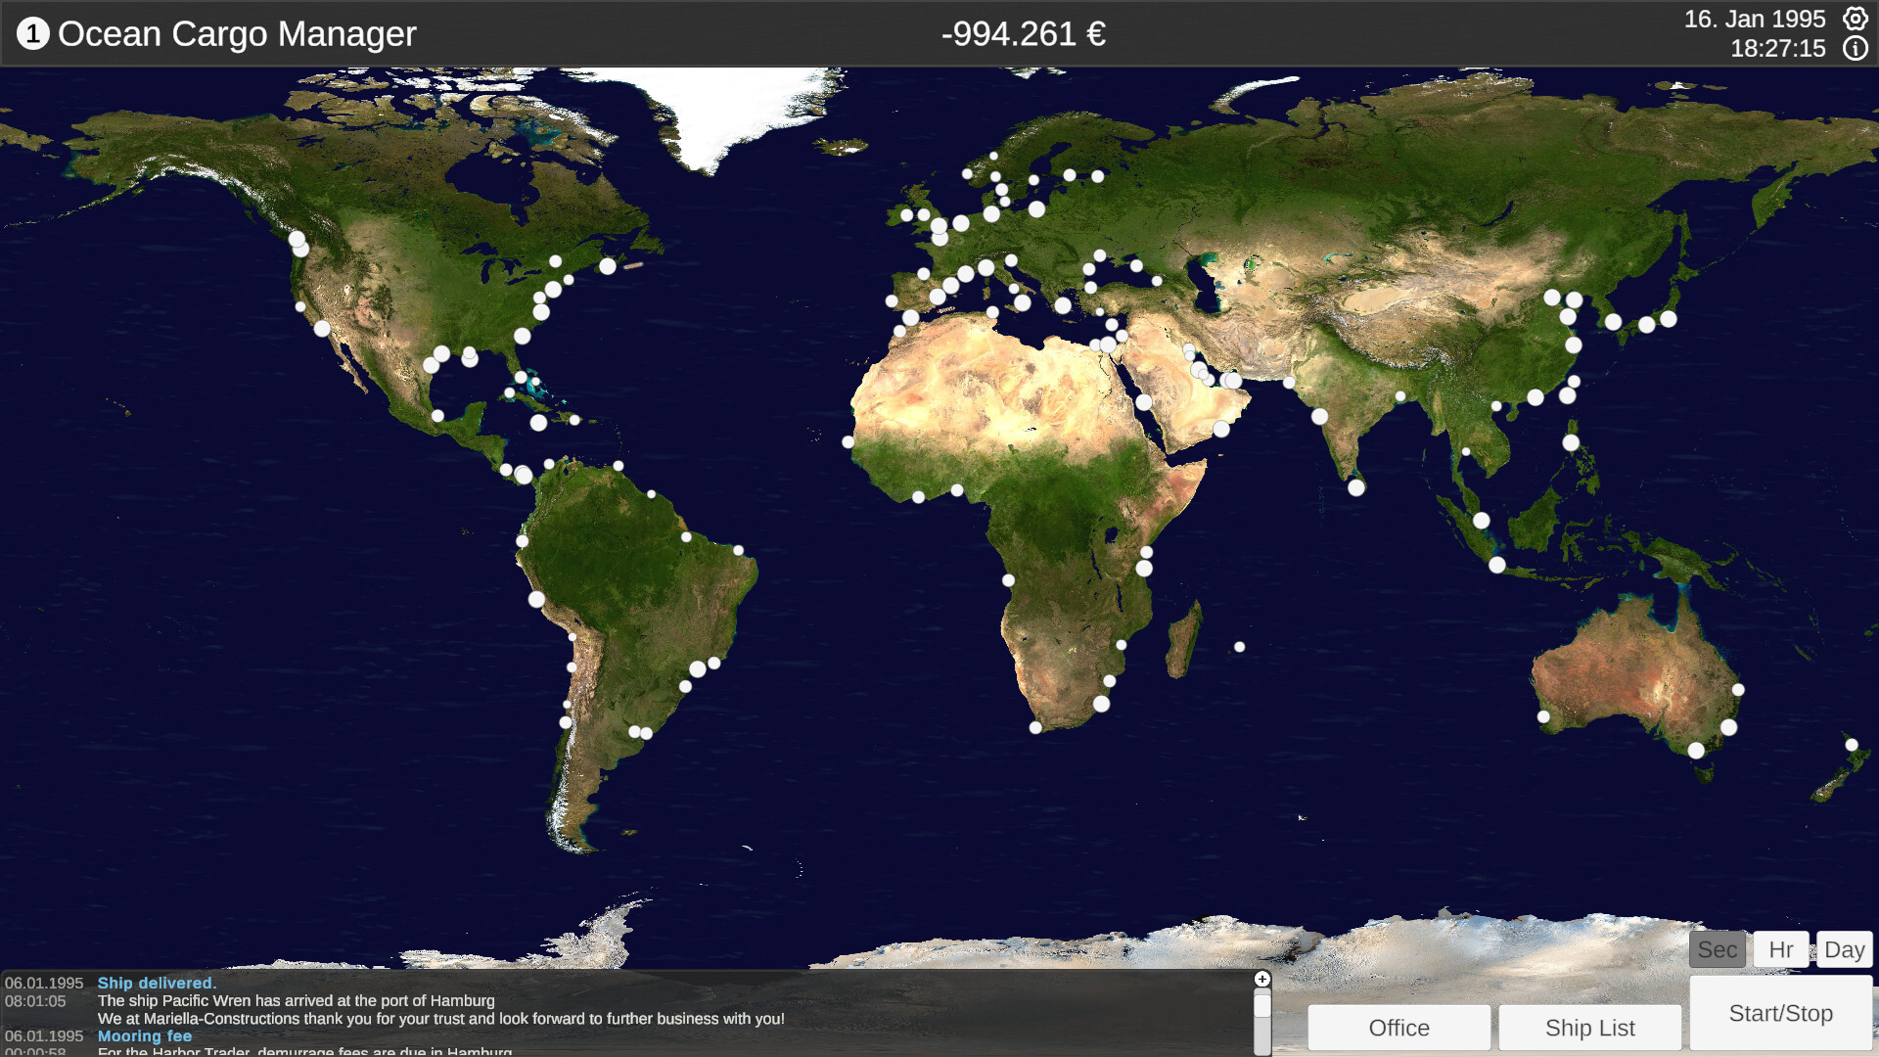Select the Perth port dot in western Australia
Screen dimensions: 1879x1057
tap(1543, 716)
